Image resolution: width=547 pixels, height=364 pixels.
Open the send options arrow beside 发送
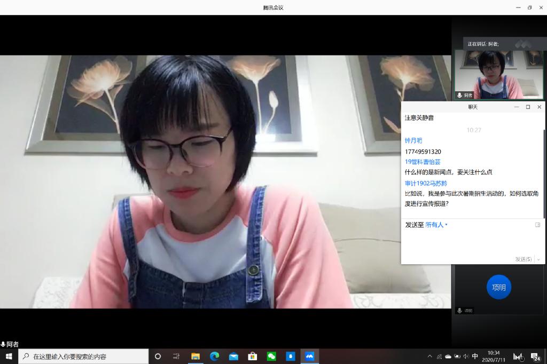click(538, 259)
